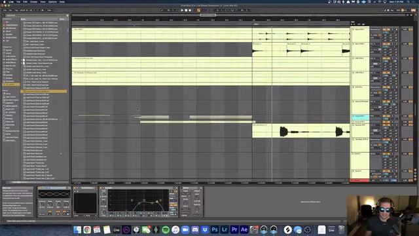Open Zoom from the dock

[185, 229]
